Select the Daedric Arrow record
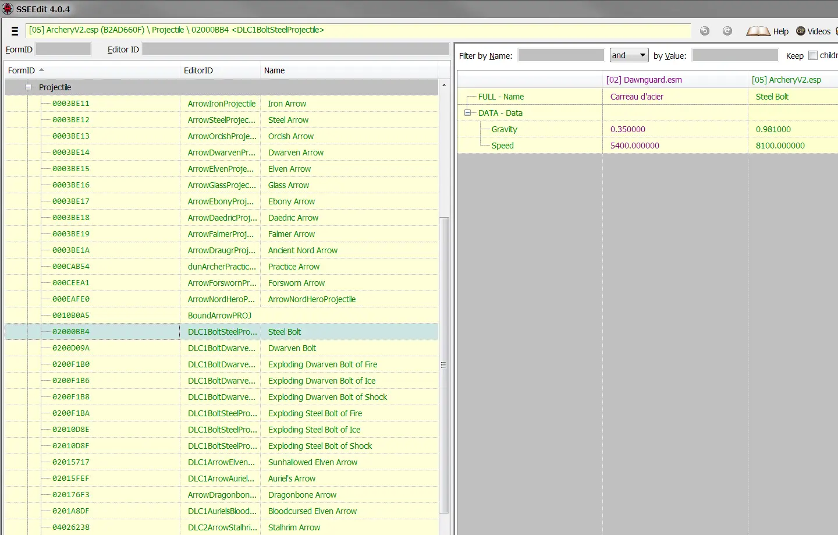The width and height of the screenshot is (838, 535). tap(221, 218)
